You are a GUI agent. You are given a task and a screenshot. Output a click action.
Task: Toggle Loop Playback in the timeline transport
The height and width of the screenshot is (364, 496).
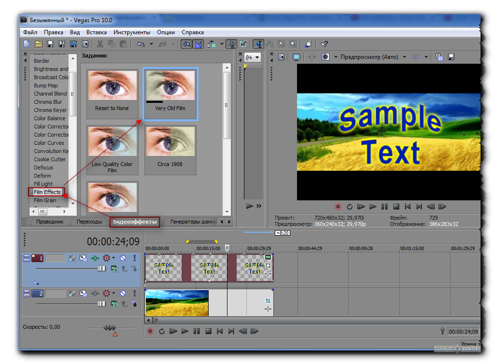[x=162, y=332]
